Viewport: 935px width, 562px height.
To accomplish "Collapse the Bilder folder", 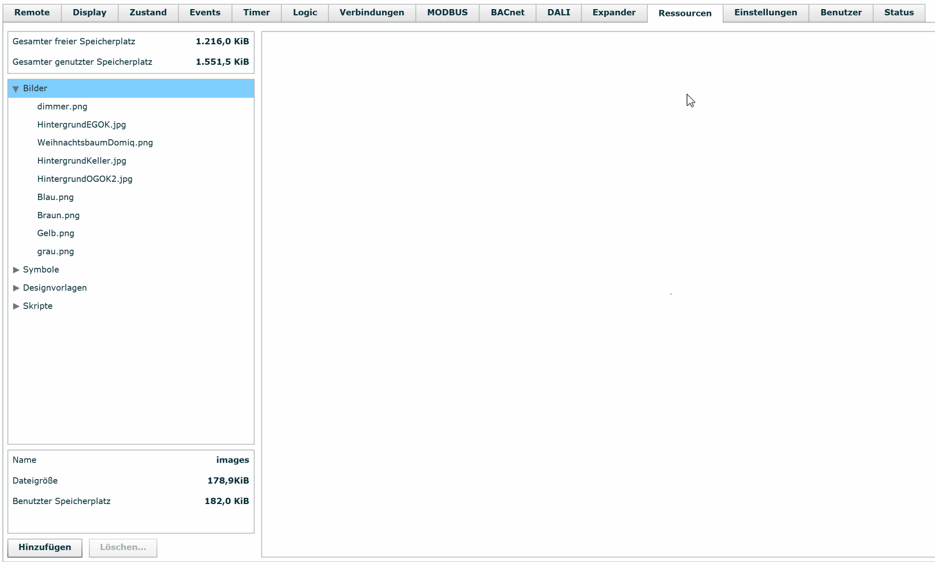I will pyautogui.click(x=16, y=89).
